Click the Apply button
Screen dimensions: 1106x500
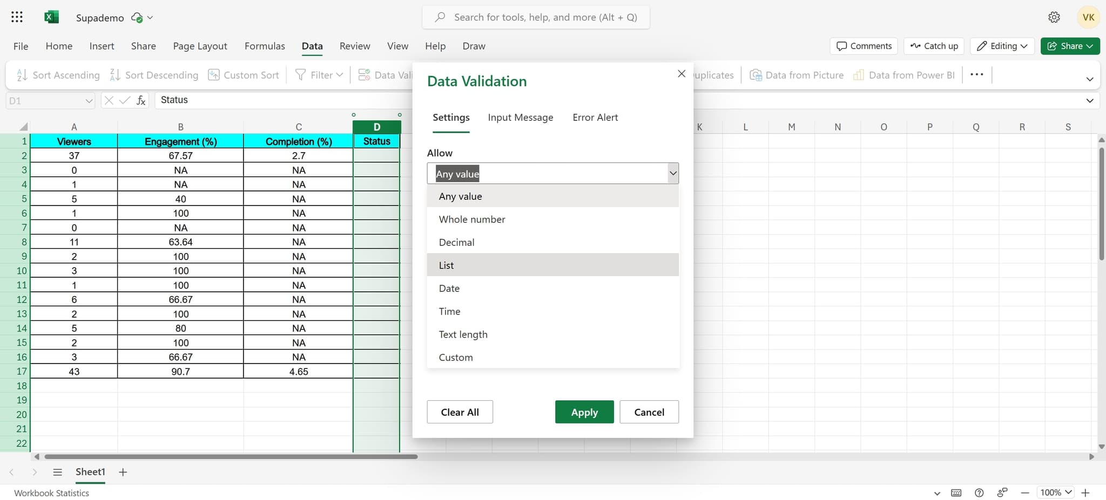(x=584, y=412)
